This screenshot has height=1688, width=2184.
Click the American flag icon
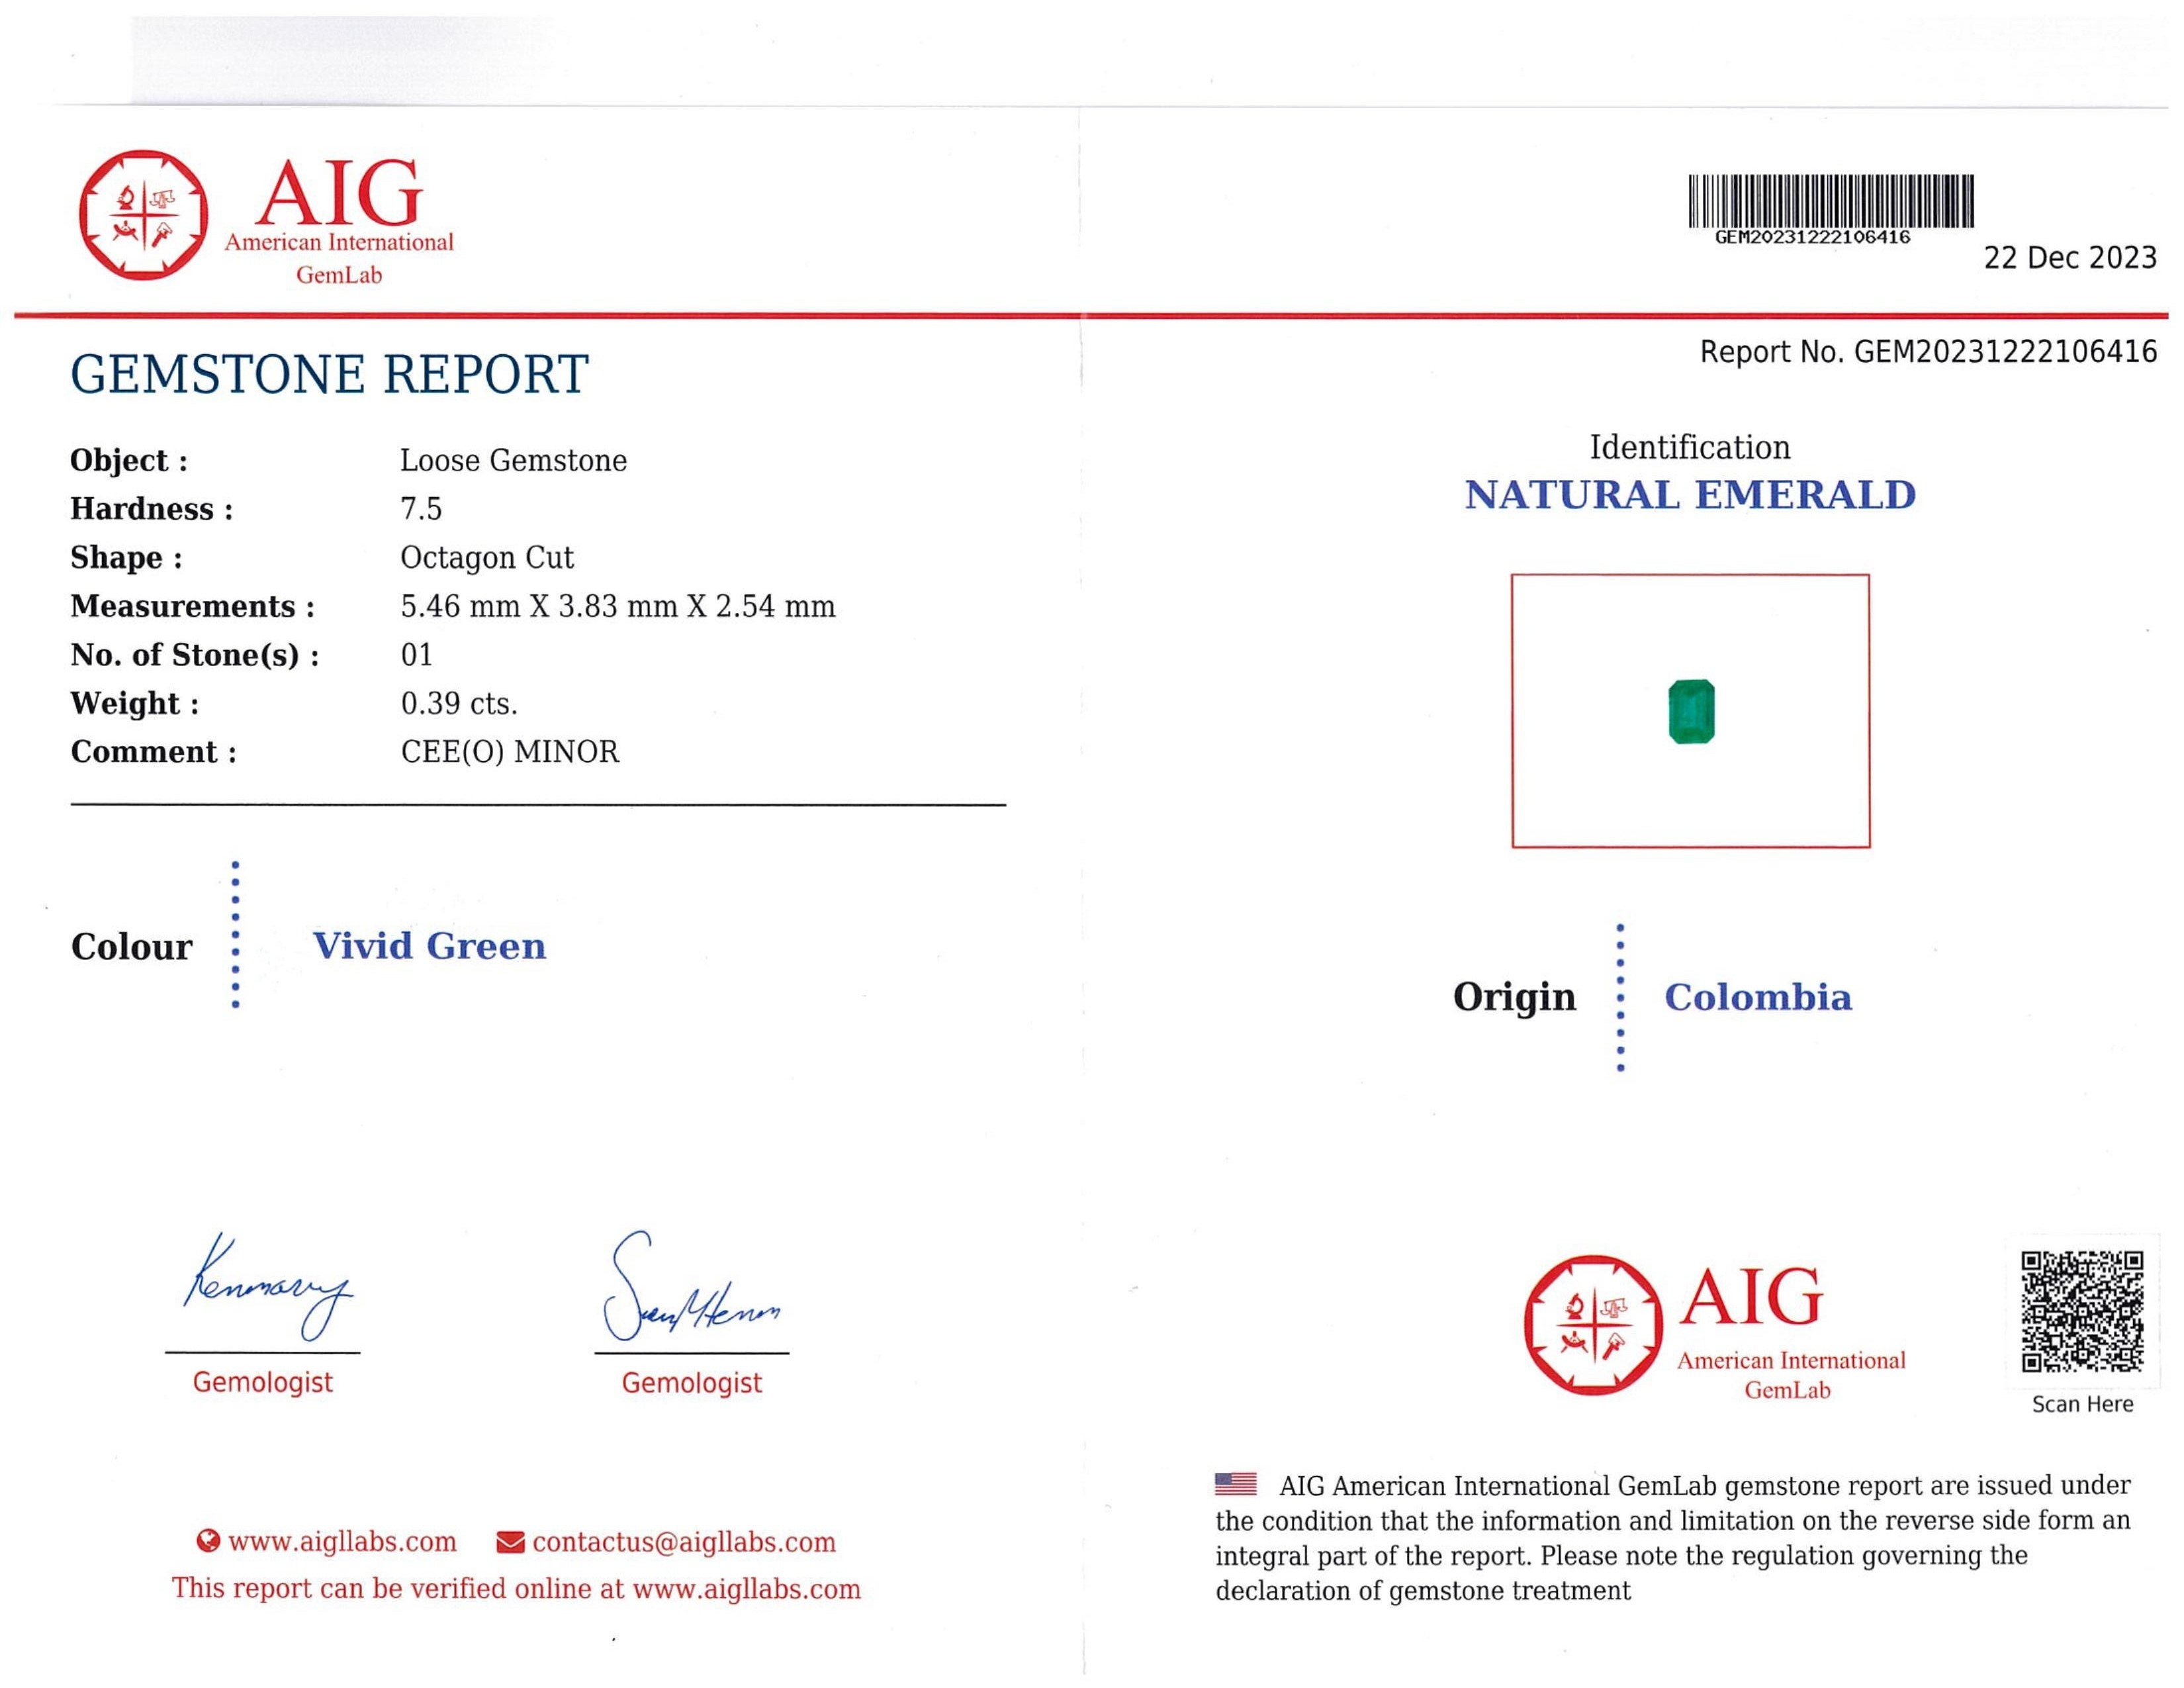(1236, 1484)
